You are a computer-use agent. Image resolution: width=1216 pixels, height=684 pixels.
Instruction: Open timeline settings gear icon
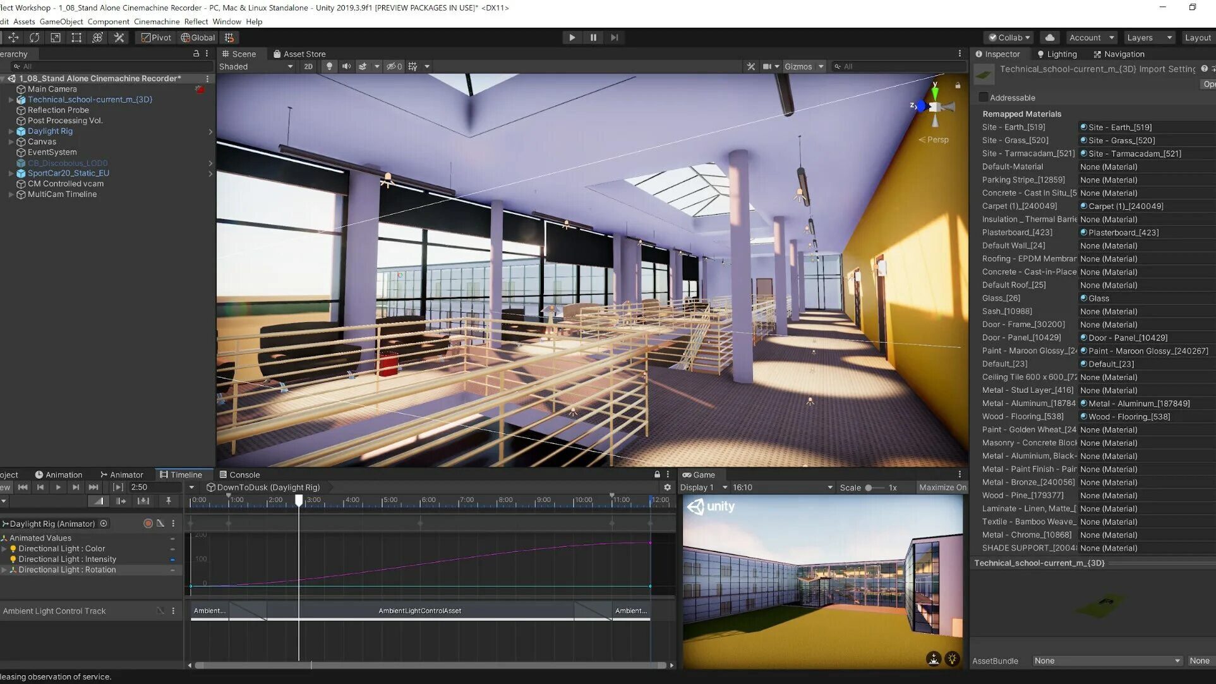pyautogui.click(x=667, y=487)
